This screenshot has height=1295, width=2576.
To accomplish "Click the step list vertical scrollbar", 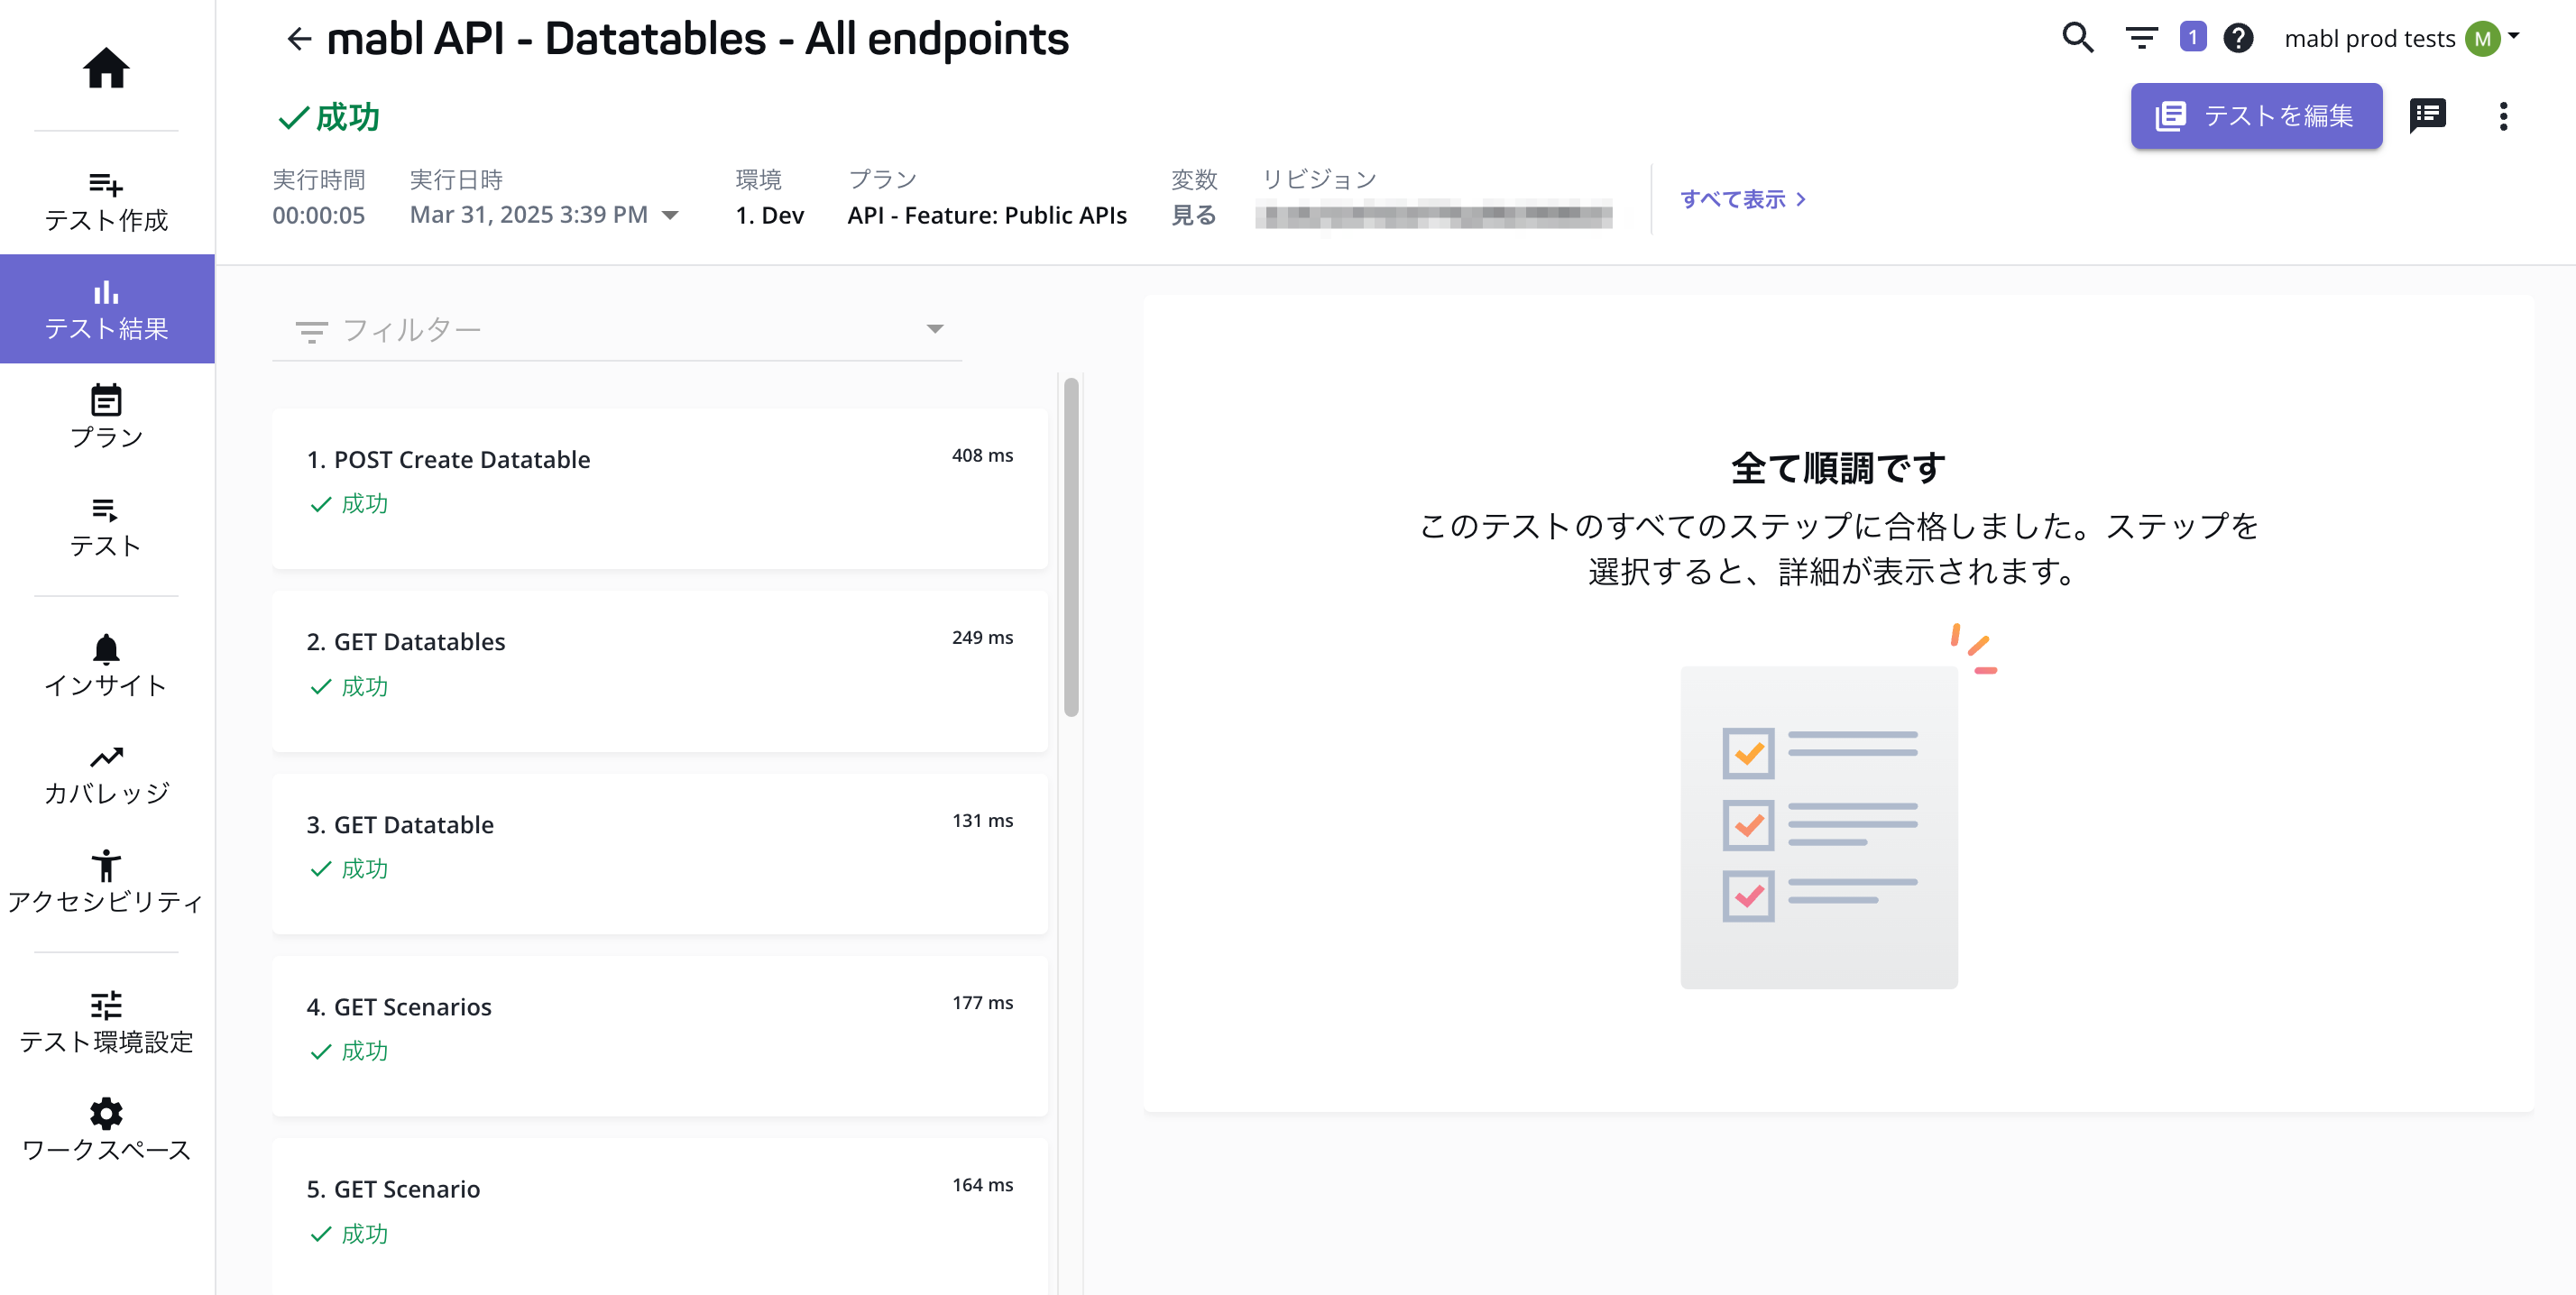I will (1071, 547).
